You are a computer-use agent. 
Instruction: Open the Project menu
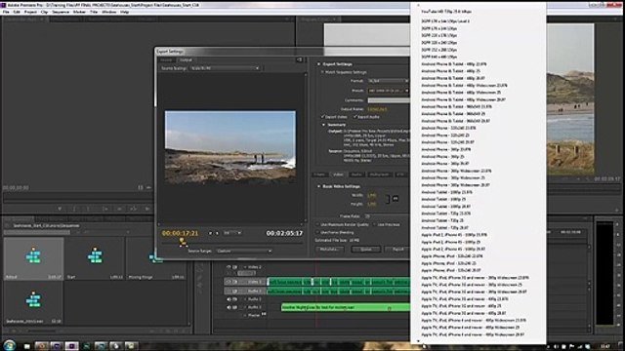30,12
